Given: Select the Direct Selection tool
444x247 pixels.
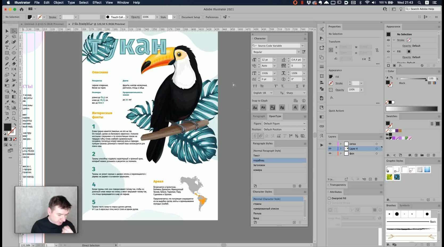Looking at the screenshot, I should point(14,31).
